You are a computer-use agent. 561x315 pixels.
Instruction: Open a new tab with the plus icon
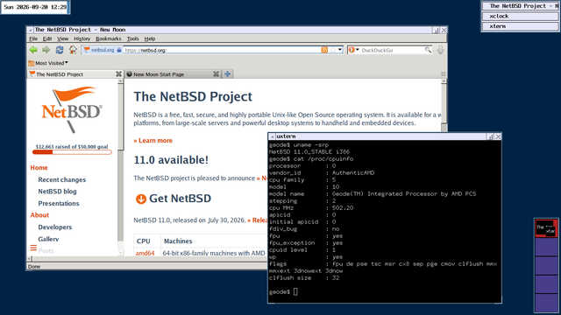point(227,74)
